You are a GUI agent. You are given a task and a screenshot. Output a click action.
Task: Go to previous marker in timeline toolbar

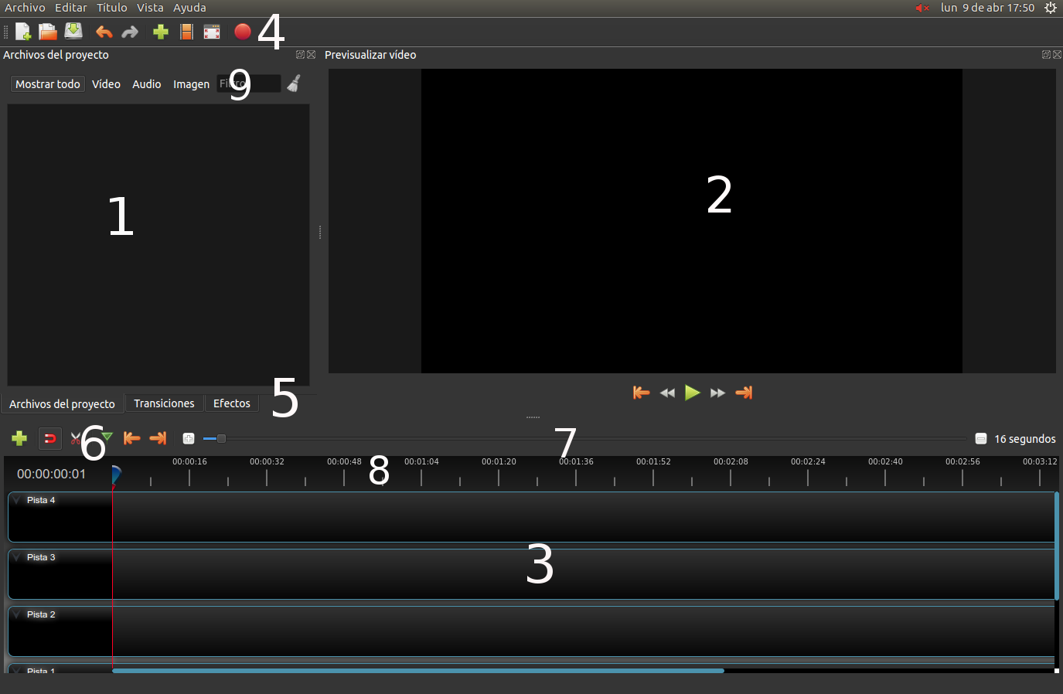point(132,438)
